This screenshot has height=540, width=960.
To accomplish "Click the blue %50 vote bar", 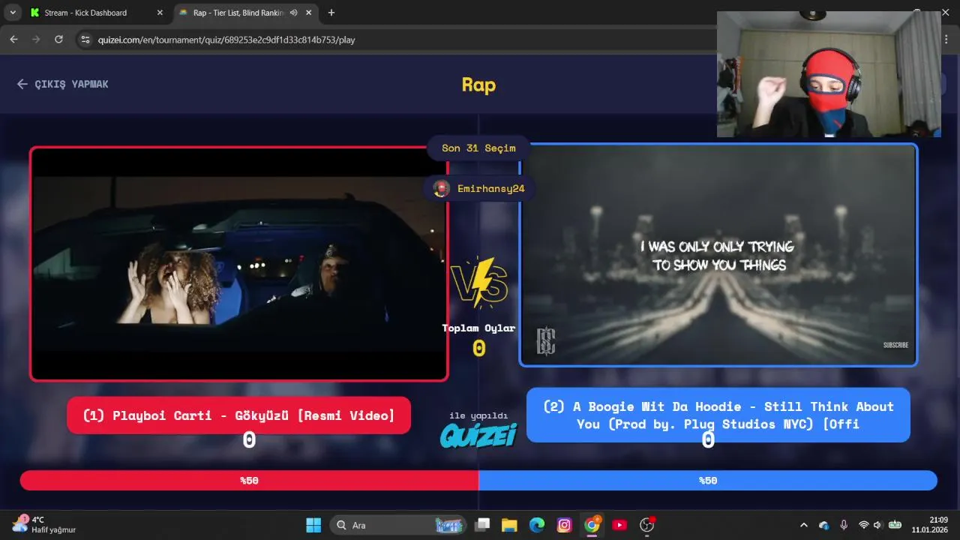I will 708,481.
